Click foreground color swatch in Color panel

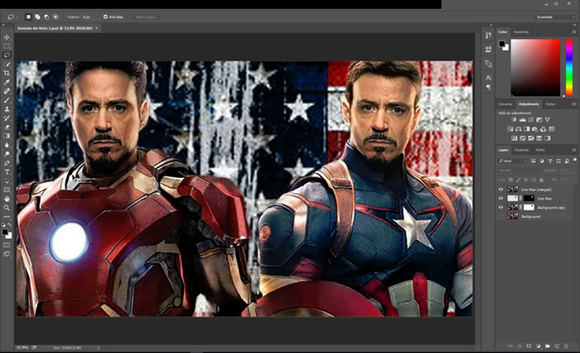[x=502, y=44]
